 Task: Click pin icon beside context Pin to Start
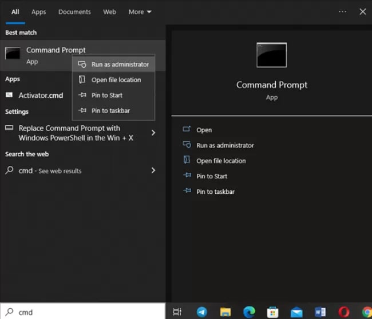click(x=82, y=95)
